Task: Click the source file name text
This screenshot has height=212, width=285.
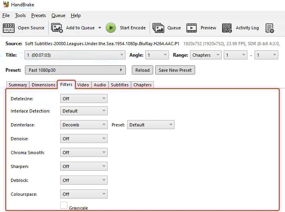Action: tap(102, 44)
